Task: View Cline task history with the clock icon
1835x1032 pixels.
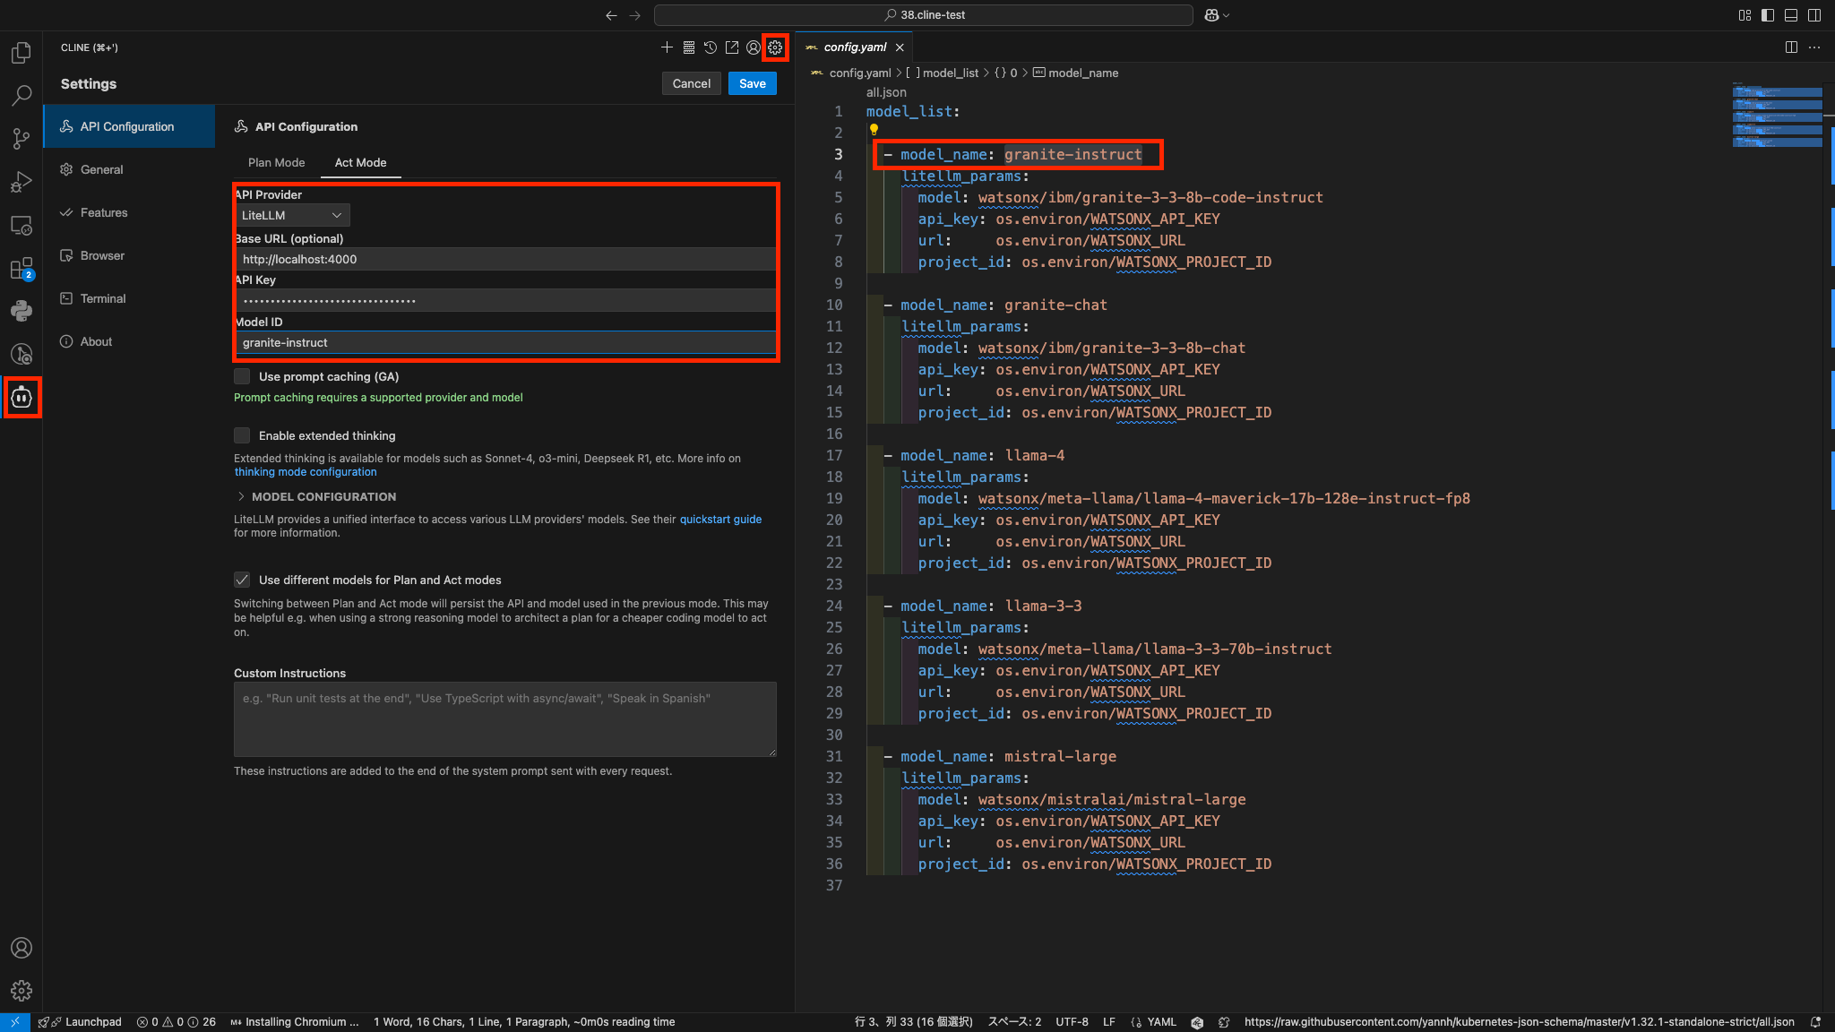Action: coord(710,47)
